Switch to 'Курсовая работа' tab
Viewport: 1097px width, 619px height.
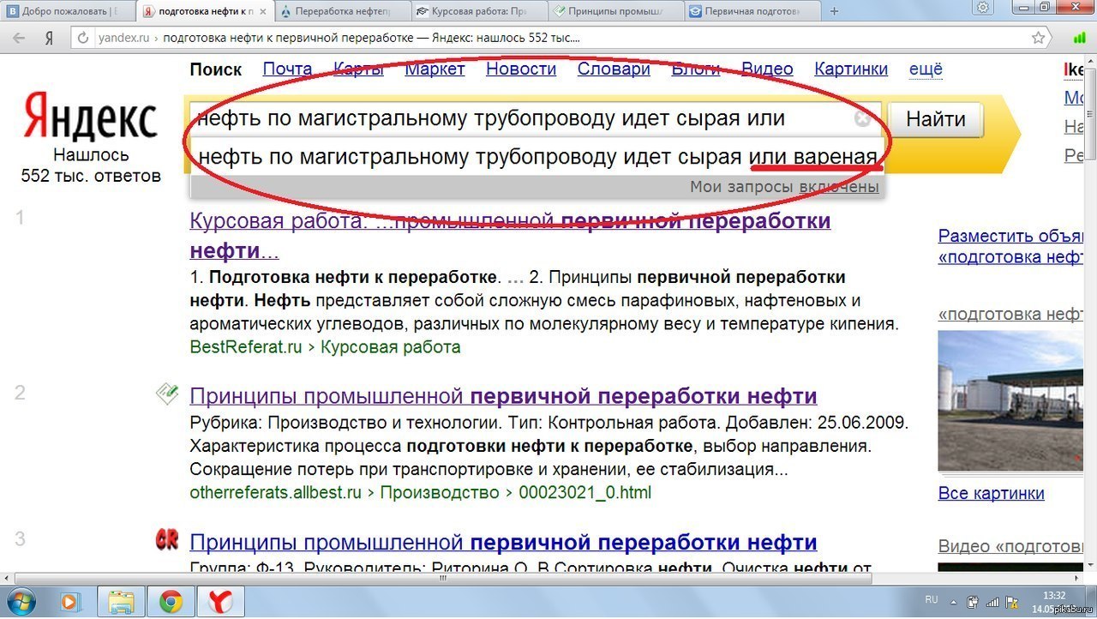click(x=480, y=12)
